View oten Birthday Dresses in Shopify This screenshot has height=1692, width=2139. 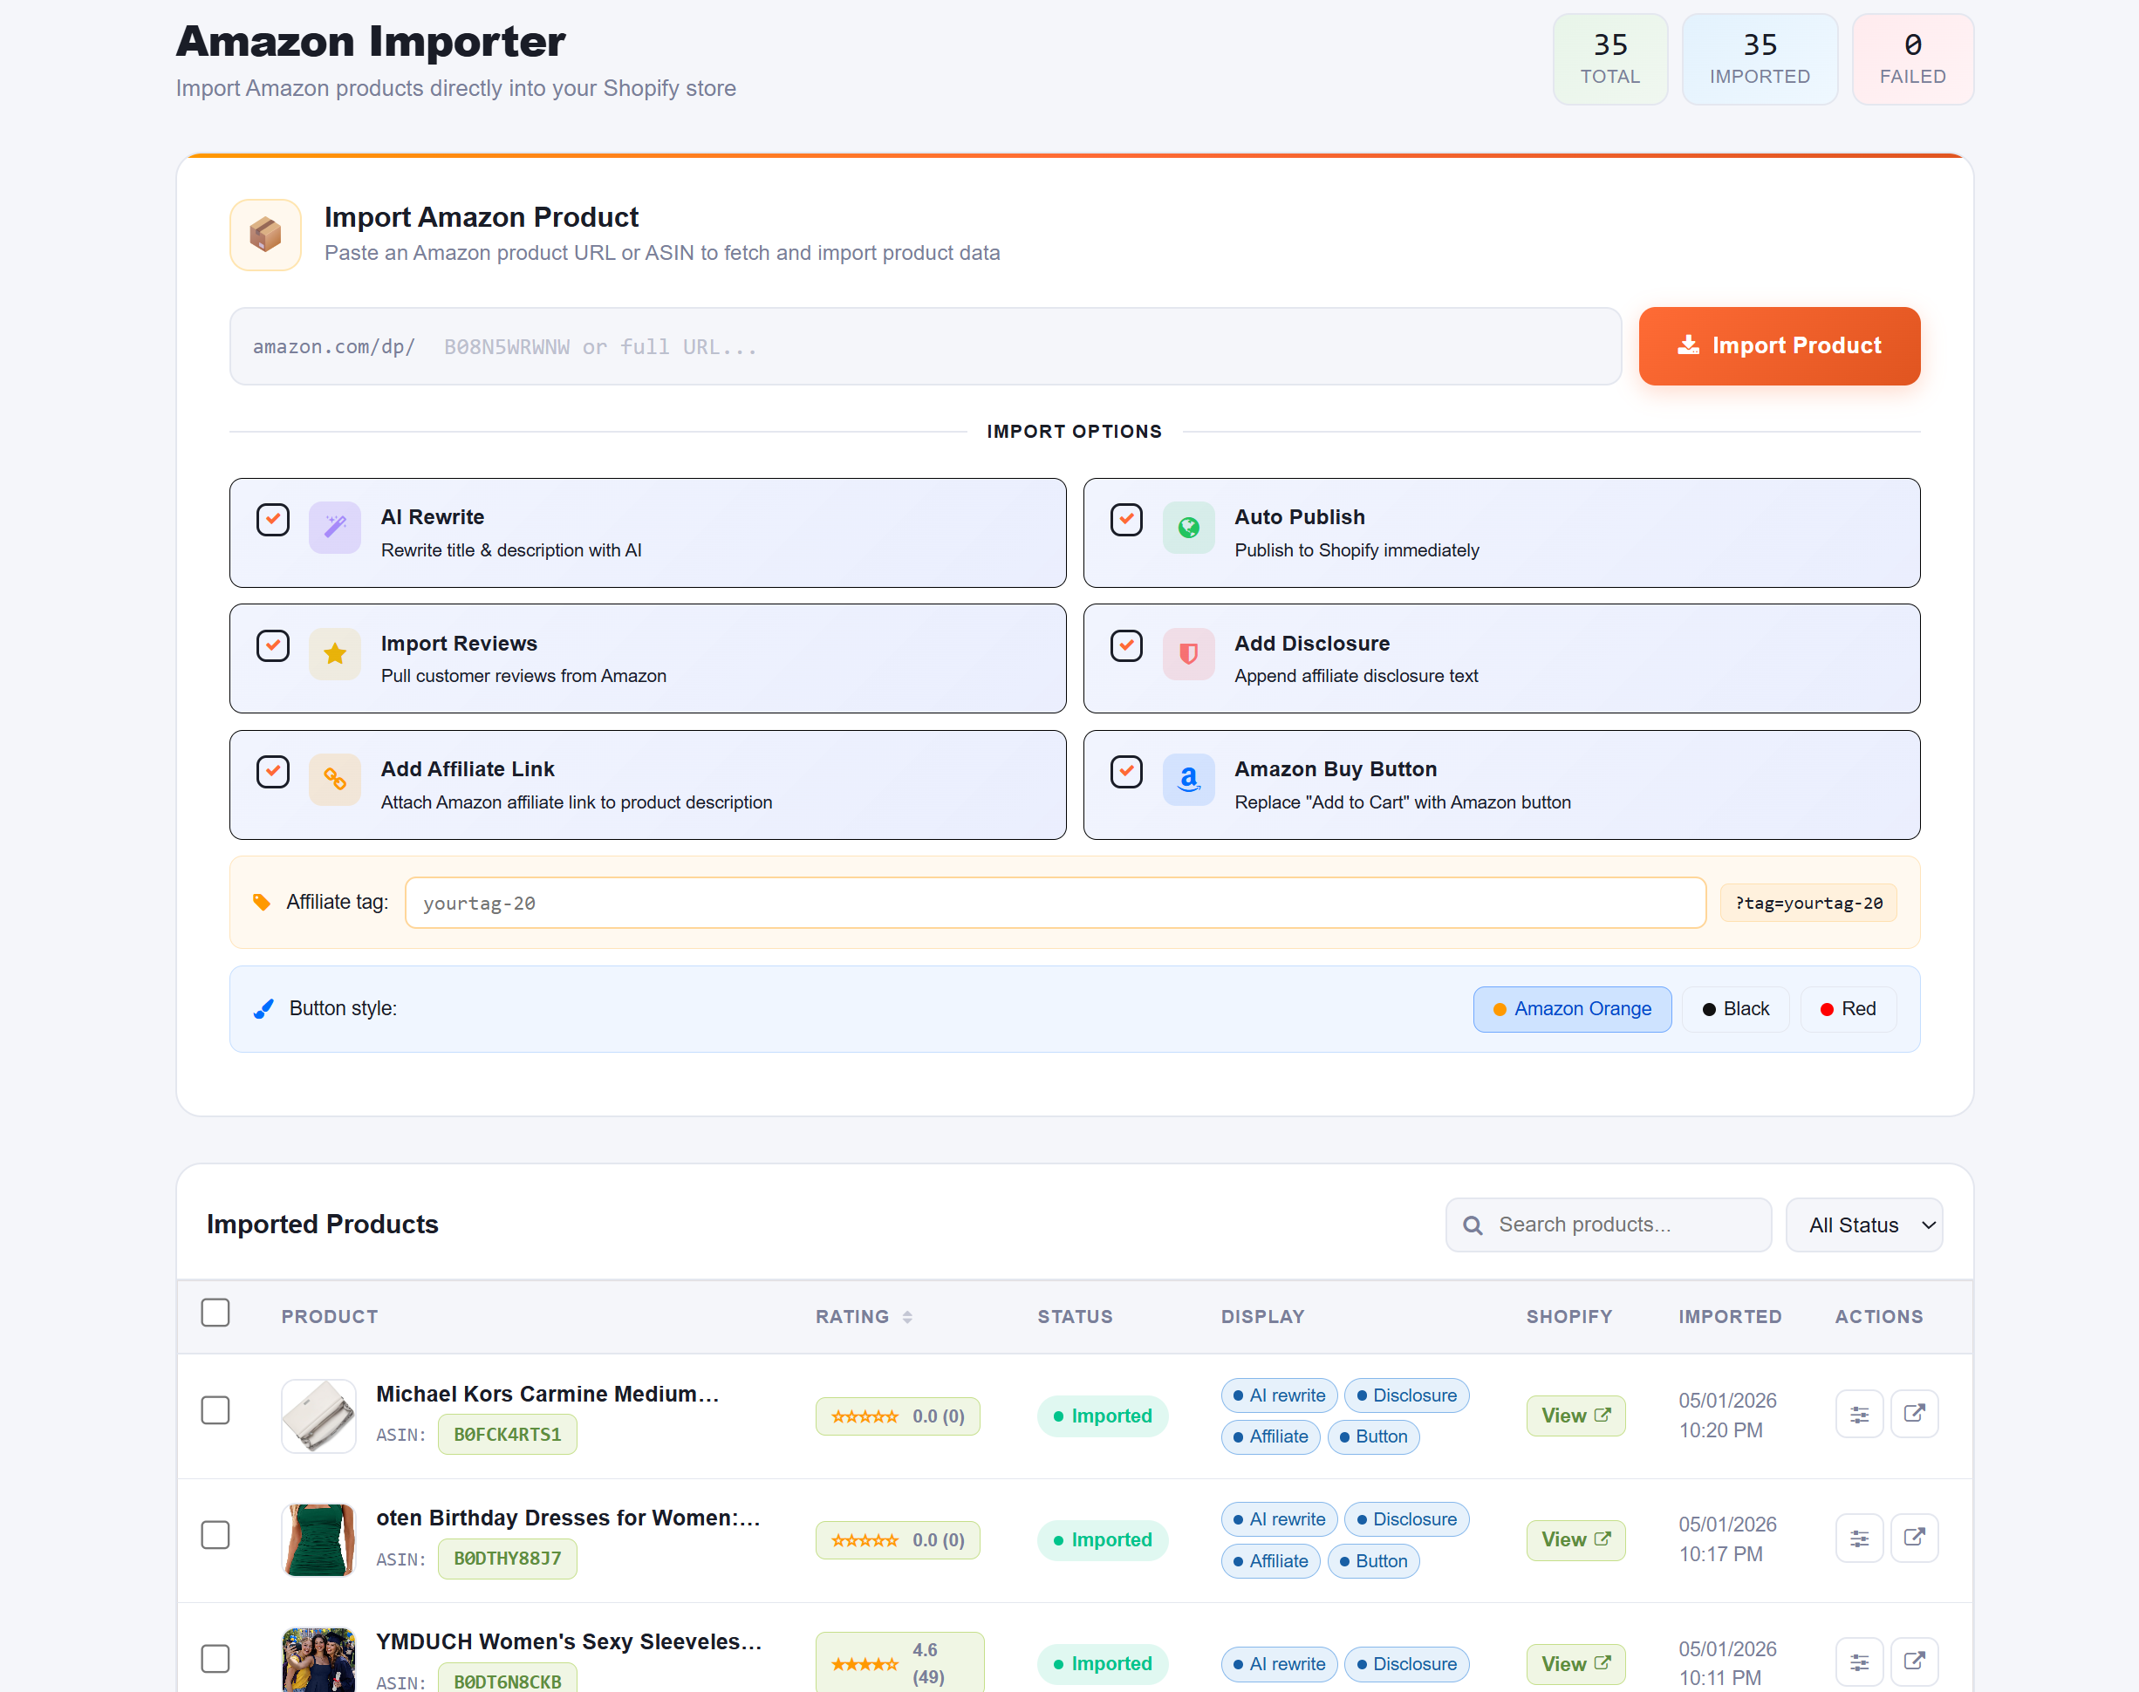tap(1575, 1539)
